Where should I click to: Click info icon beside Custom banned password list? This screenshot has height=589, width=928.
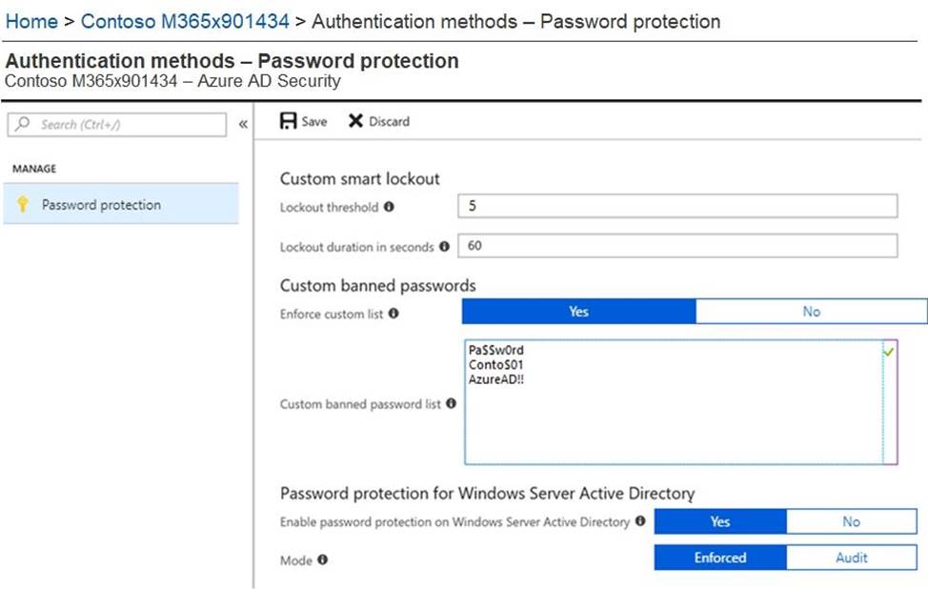coord(451,403)
